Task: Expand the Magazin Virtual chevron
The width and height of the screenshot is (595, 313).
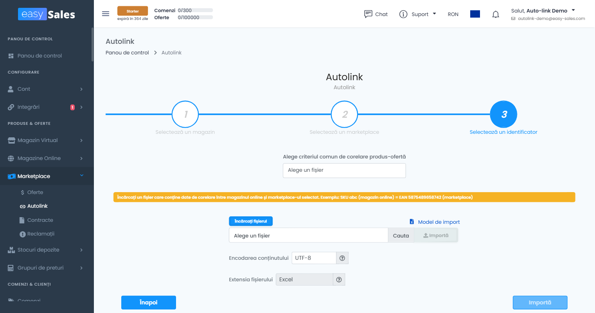Action: click(x=81, y=140)
